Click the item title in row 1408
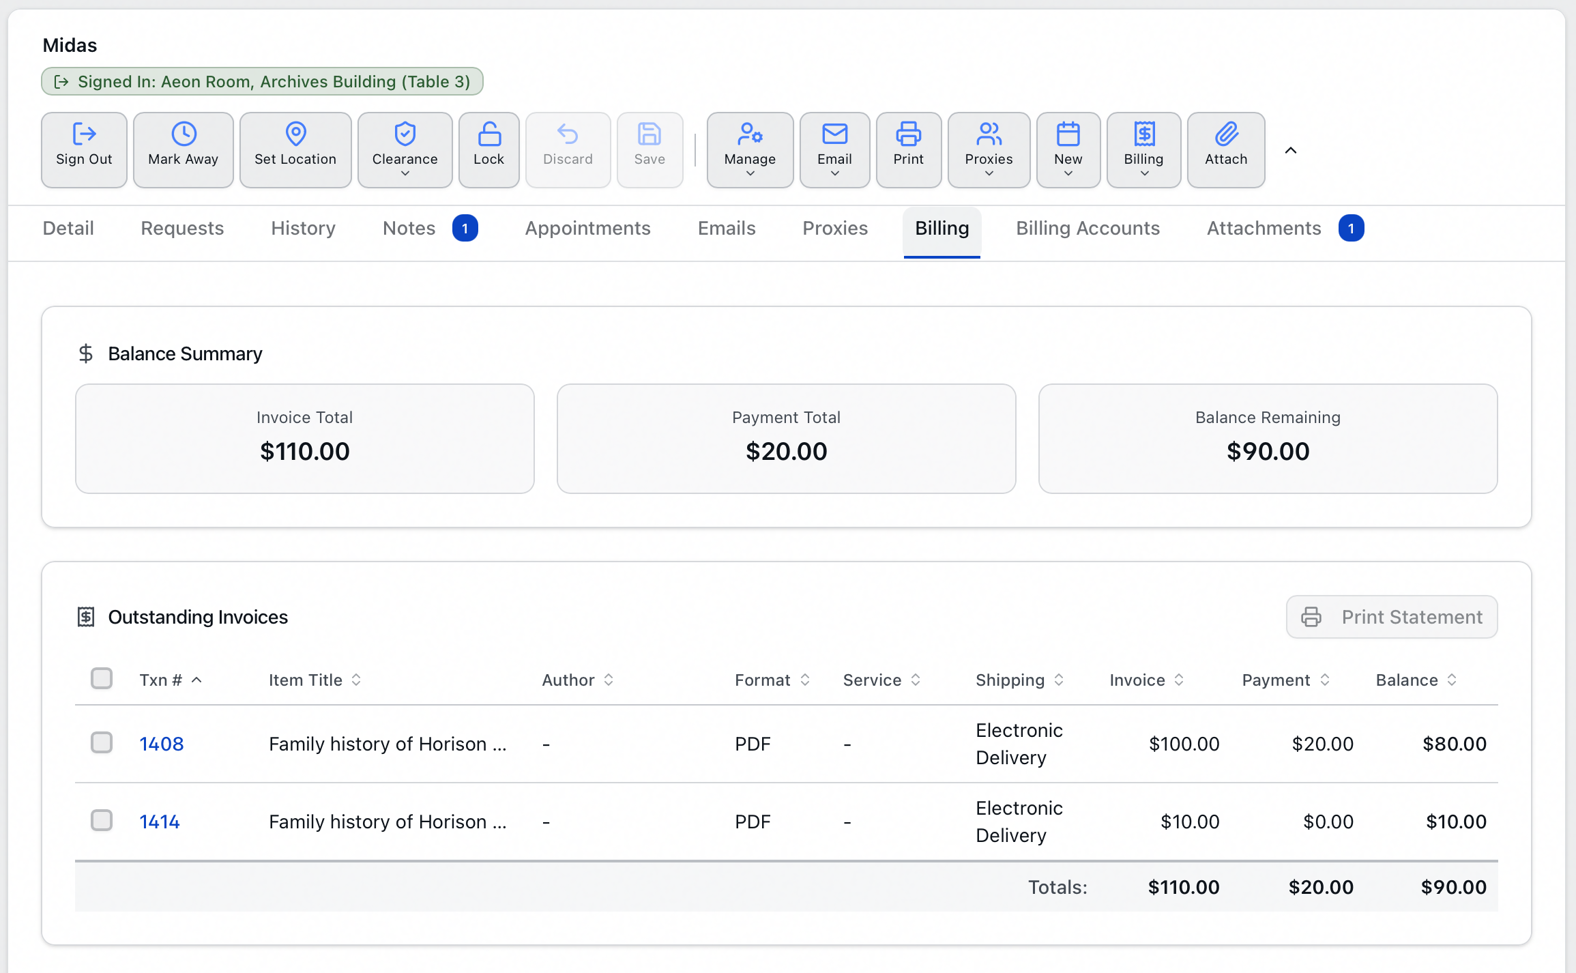Image resolution: width=1576 pixels, height=973 pixels. point(388,744)
